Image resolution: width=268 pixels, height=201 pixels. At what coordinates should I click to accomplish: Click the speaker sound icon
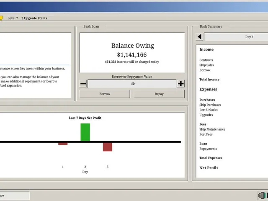point(262,196)
